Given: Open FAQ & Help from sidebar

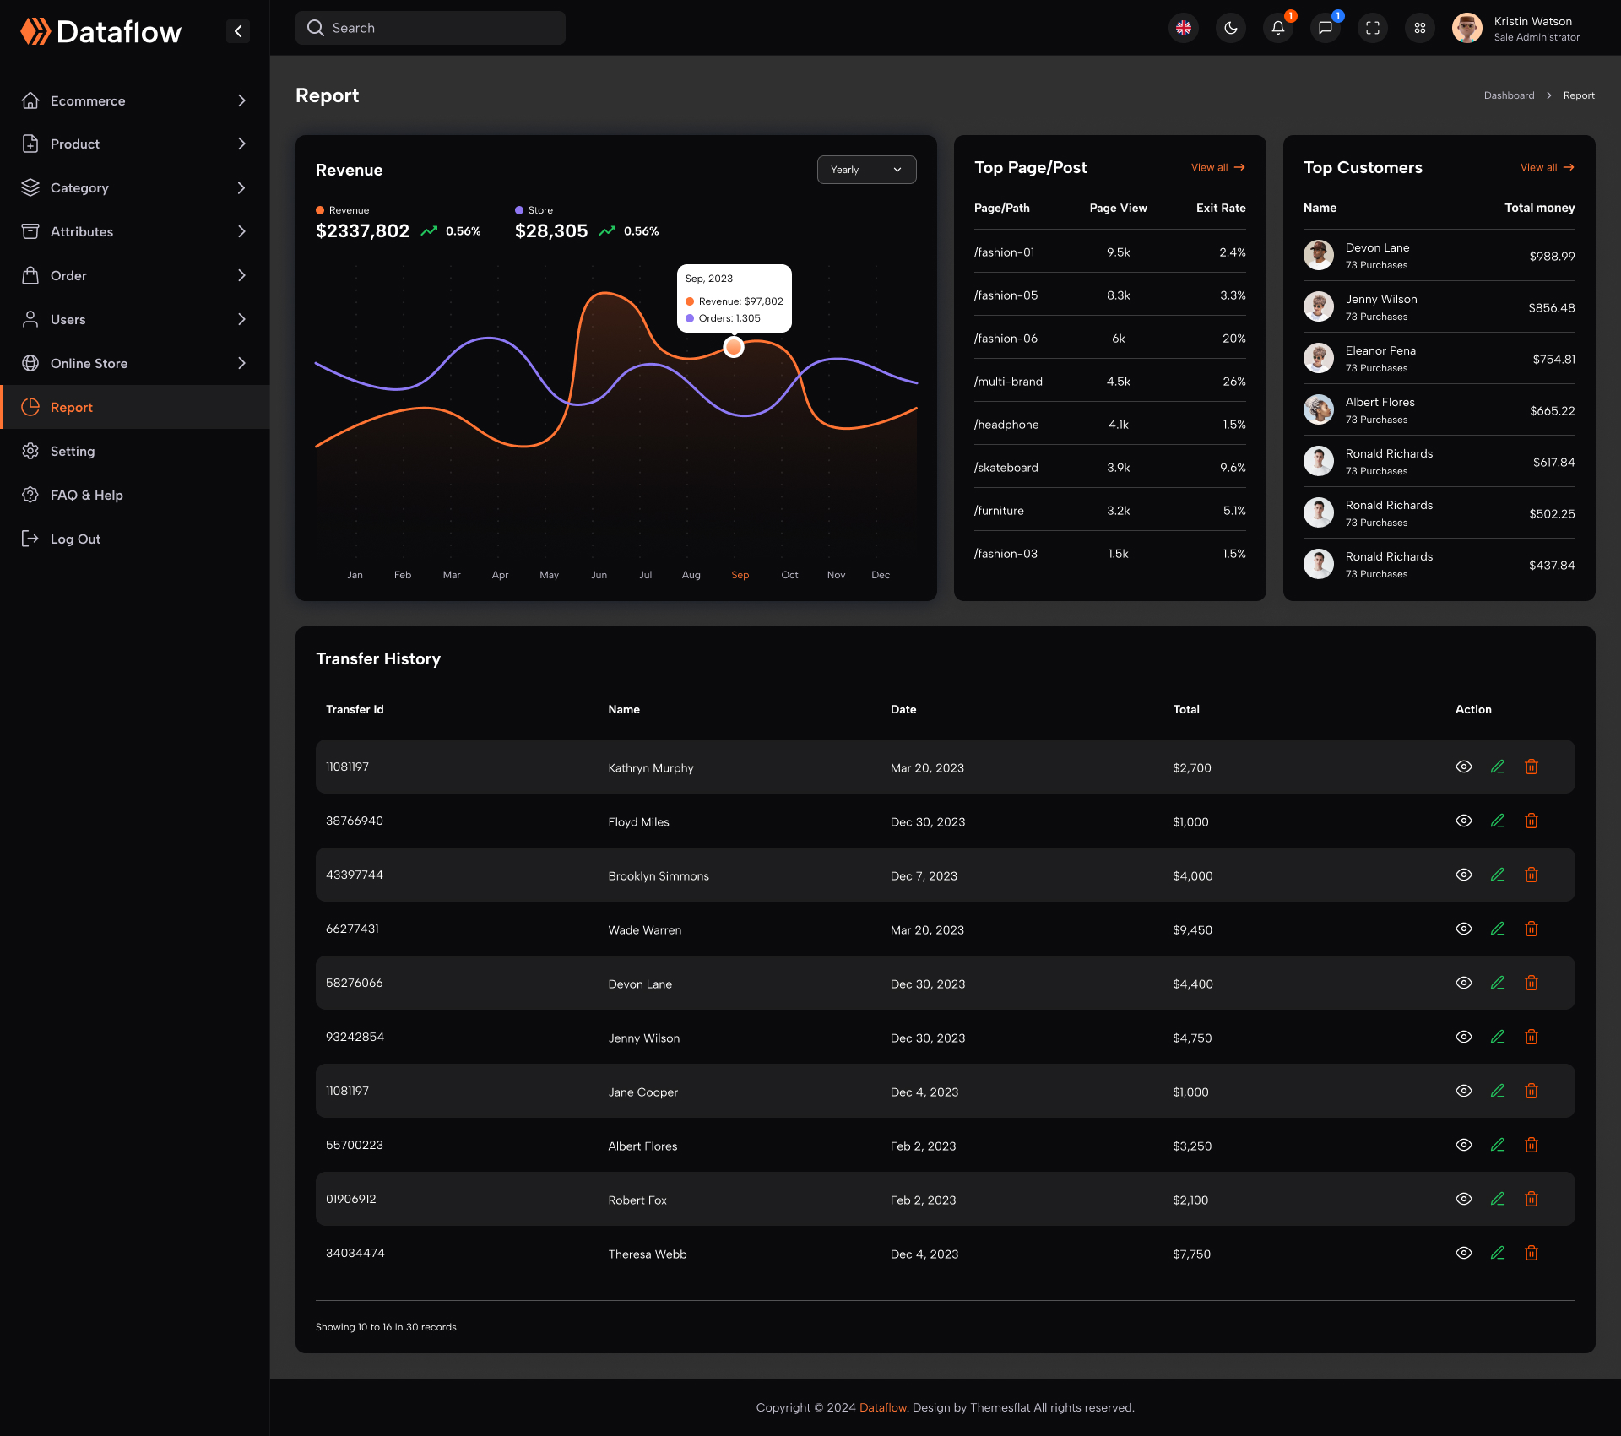Looking at the screenshot, I should tap(86, 495).
